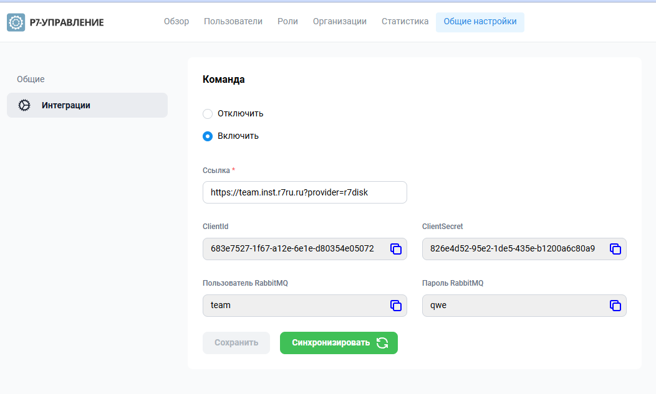View the Статистика tab

pos(405,22)
